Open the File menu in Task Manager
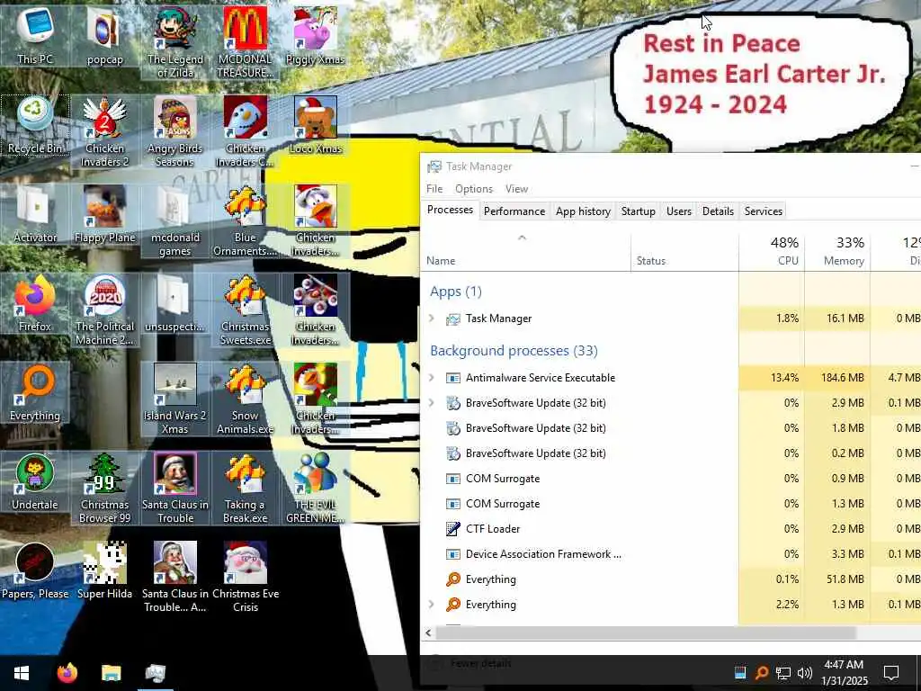This screenshot has height=691, width=921. pos(434,189)
